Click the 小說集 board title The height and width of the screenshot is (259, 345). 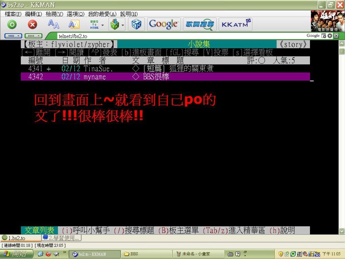coord(199,44)
